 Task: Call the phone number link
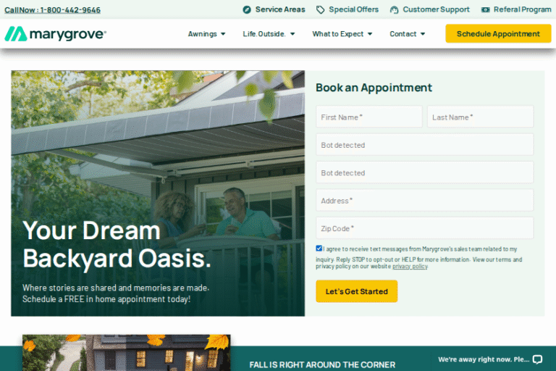pyautogui.click(x=52, y=10)
